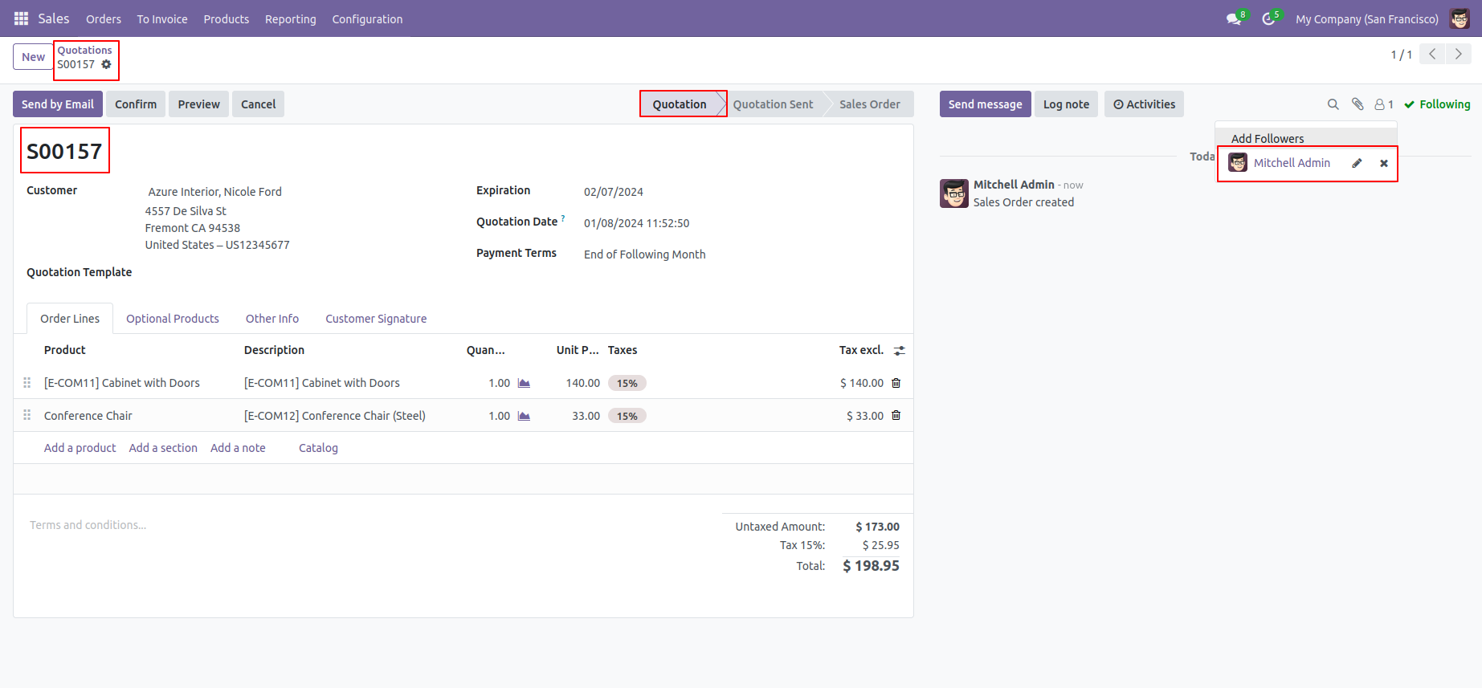Go to the previous record arrow
Image resolution: width=1482 pixels, height=688 pixels.
click(x=1432, y=54)
